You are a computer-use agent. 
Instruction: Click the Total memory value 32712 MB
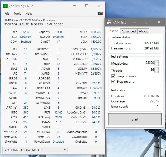151,43
